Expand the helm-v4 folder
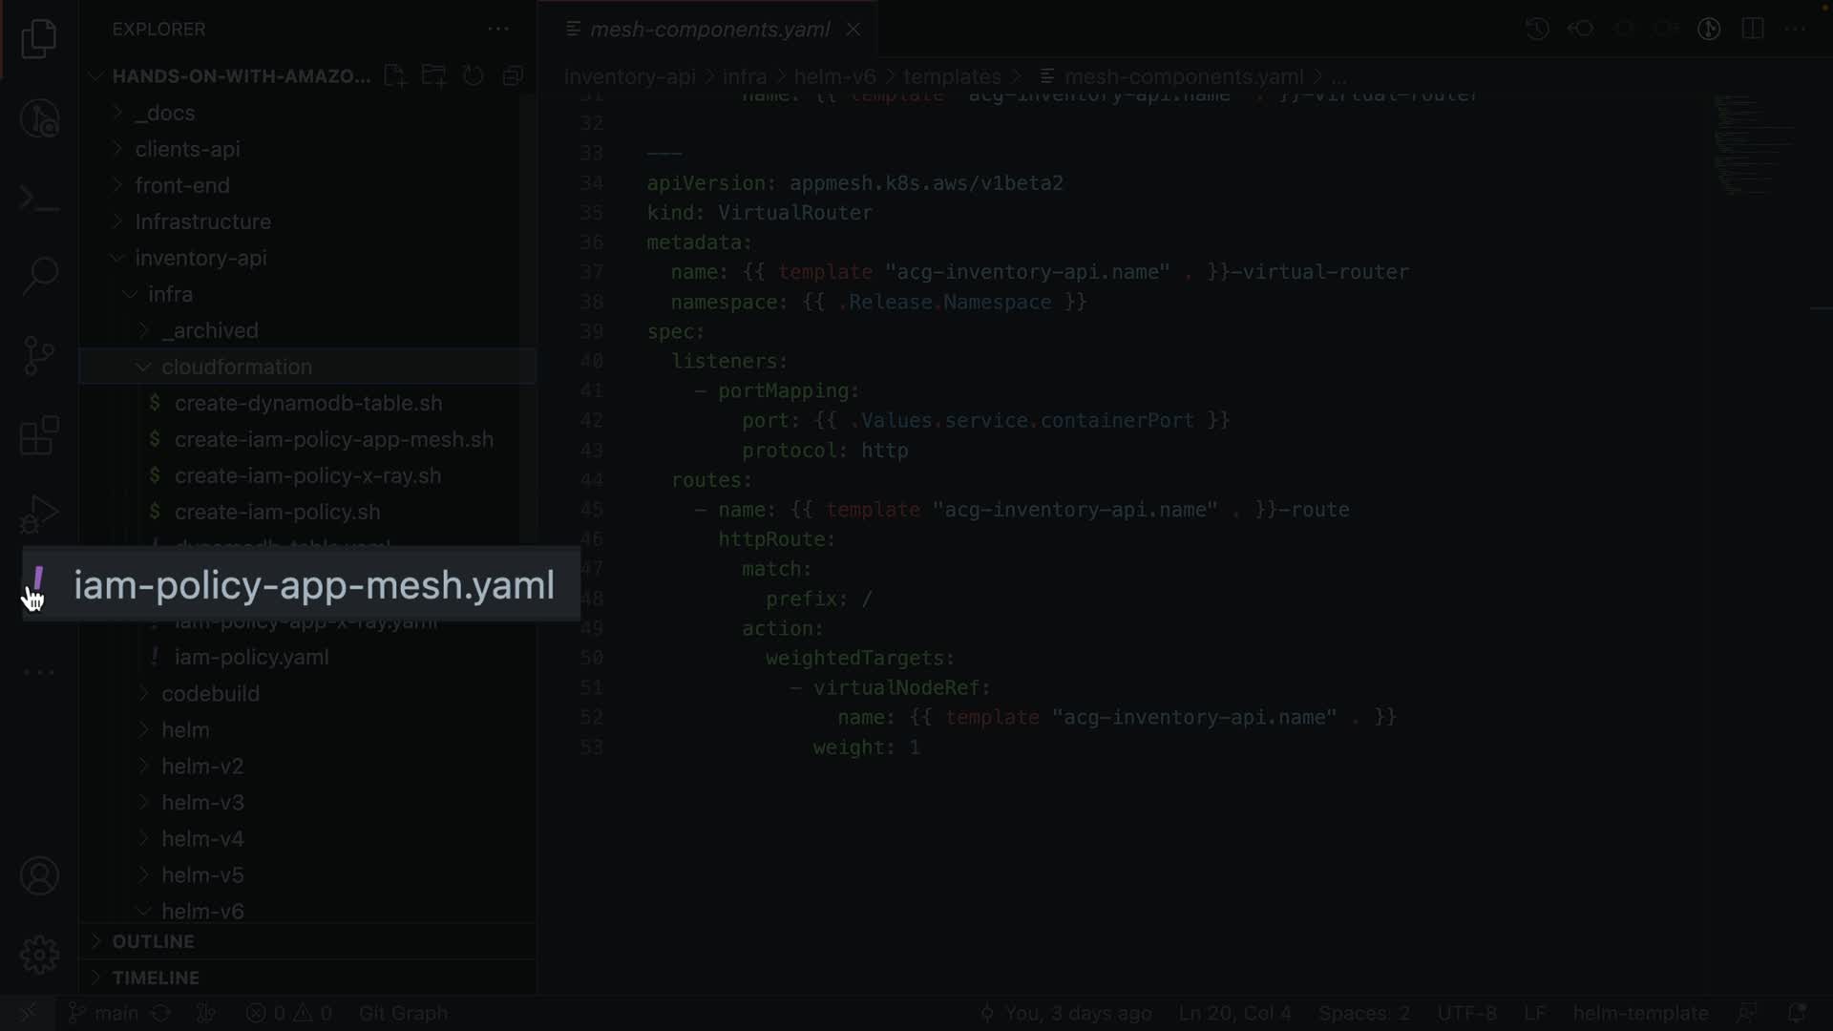Viewport: 1833px width, 1031px height. point(202,839)
